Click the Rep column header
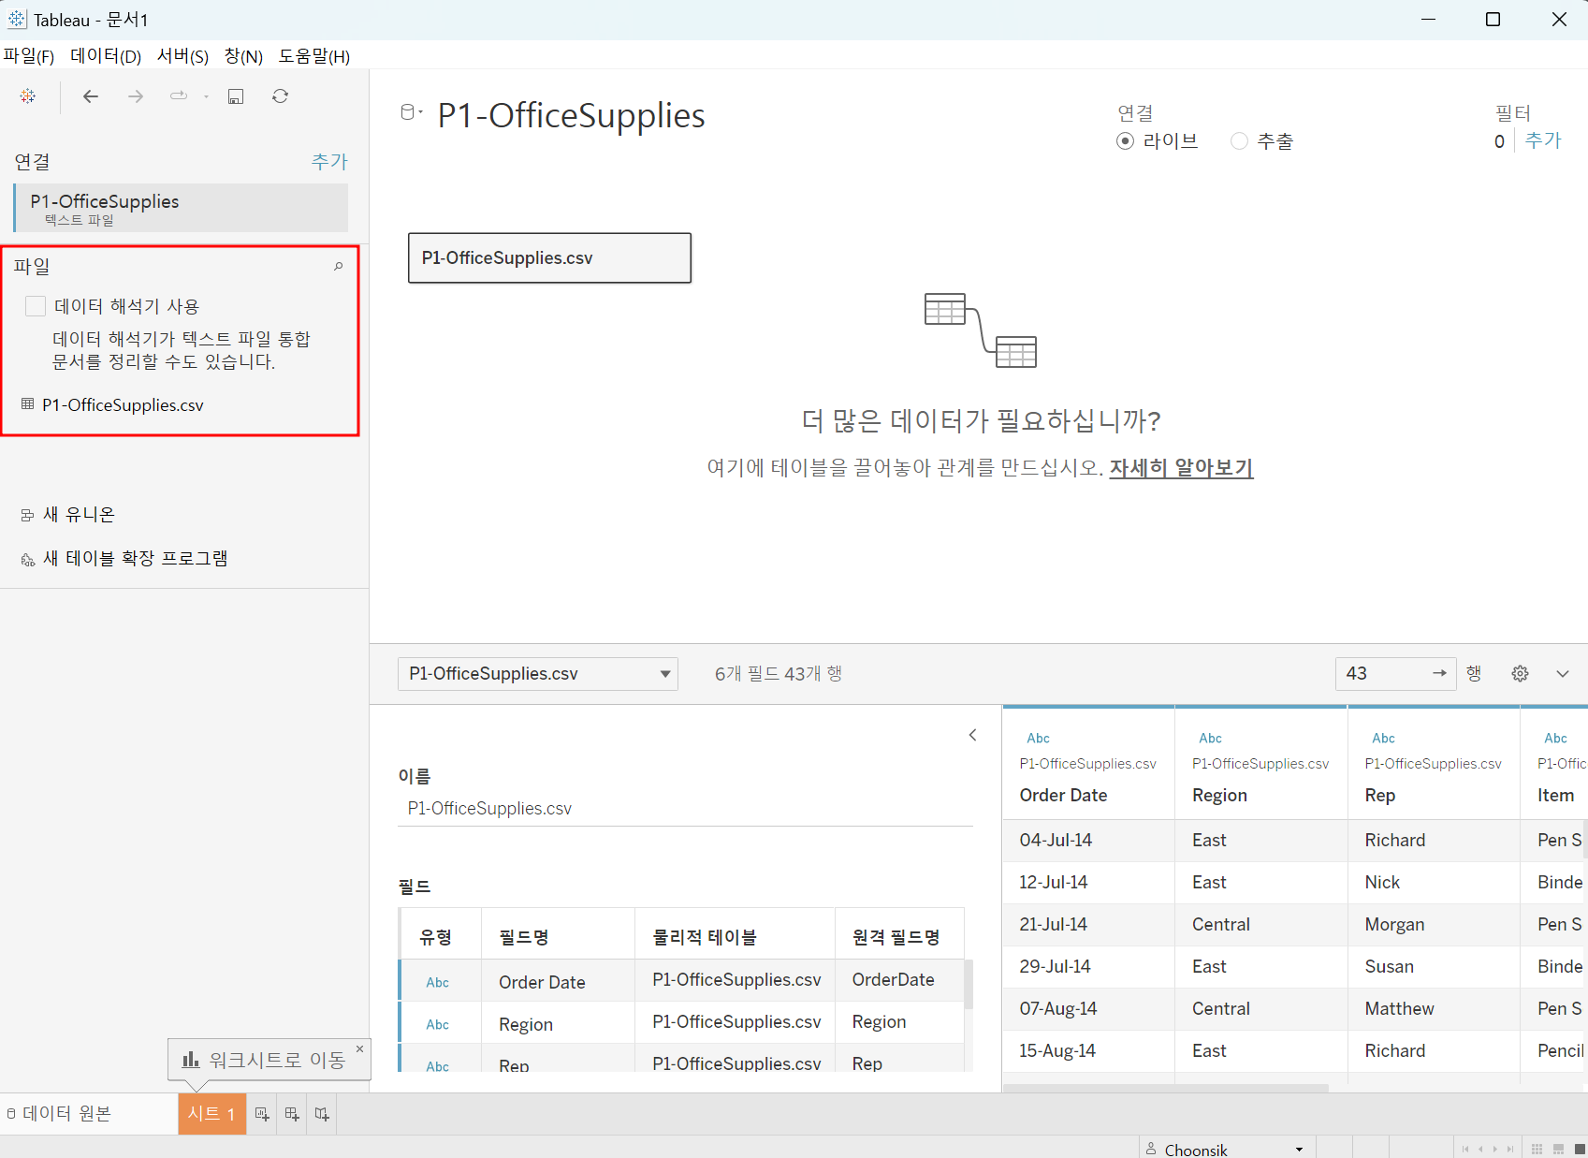Viewport: 1588px width, 1158px height. [x=1379, y=795]
